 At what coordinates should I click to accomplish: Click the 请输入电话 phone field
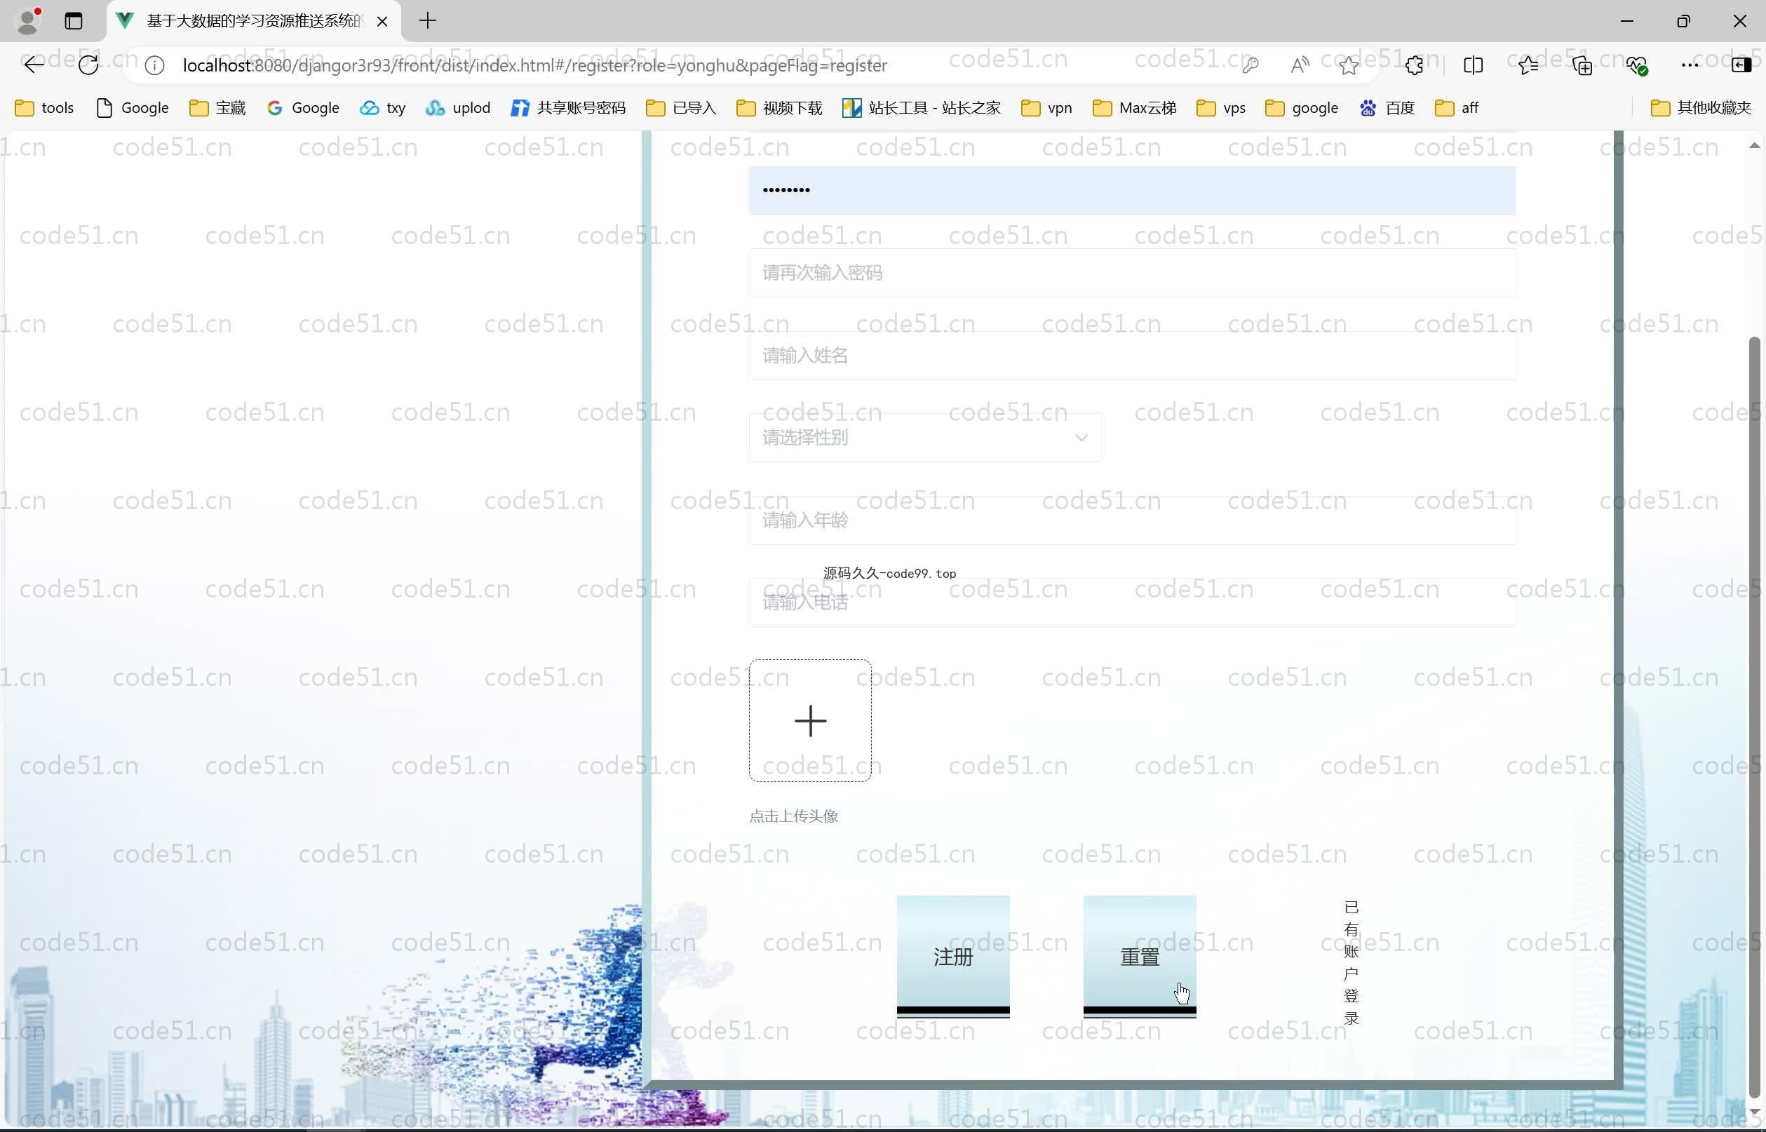1132,602
